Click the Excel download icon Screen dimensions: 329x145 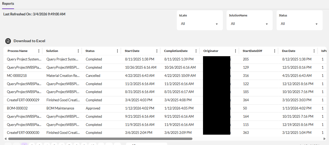tap(8, 41)
